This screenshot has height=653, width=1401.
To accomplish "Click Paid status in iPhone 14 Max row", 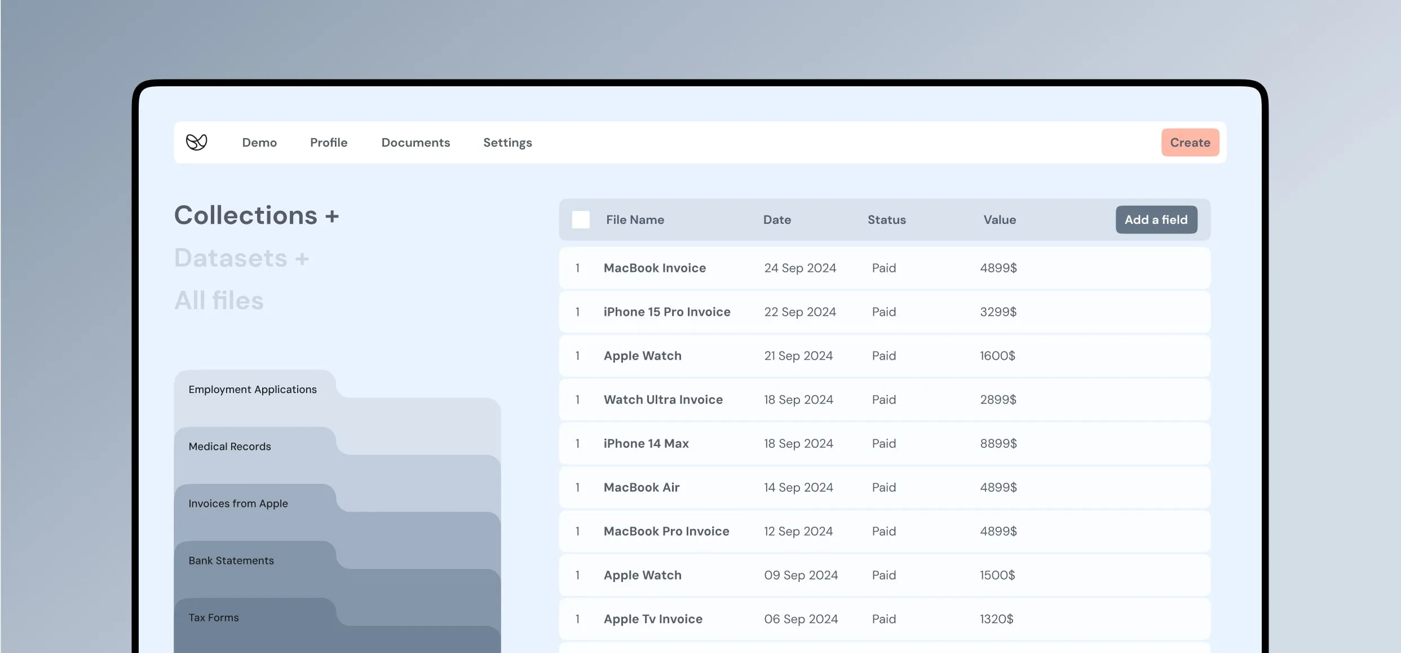I will [x=883, y=443].
